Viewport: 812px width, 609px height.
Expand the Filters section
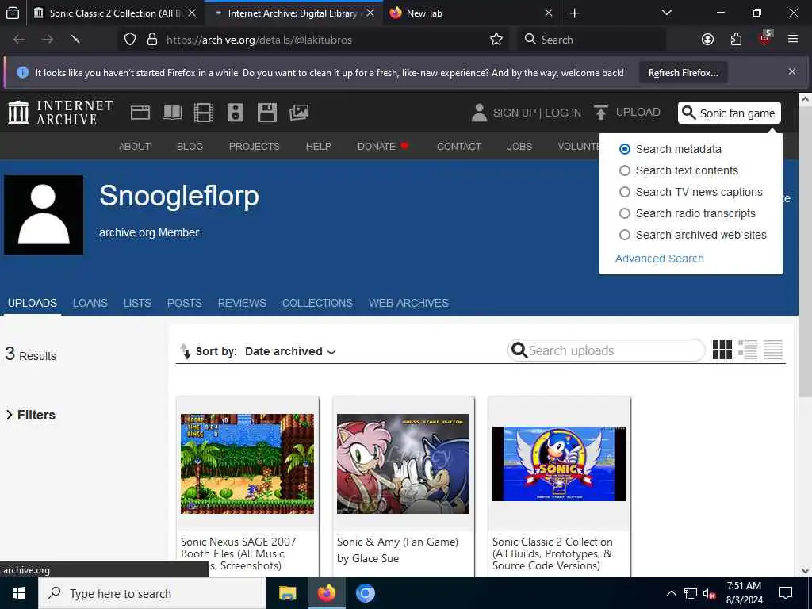[31, 415]
